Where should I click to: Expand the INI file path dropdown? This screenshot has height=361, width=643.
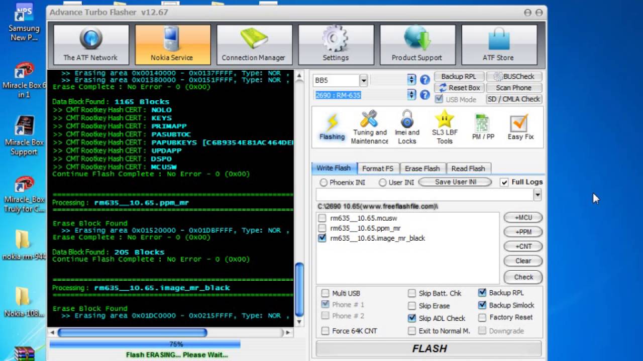pos(538,195)
